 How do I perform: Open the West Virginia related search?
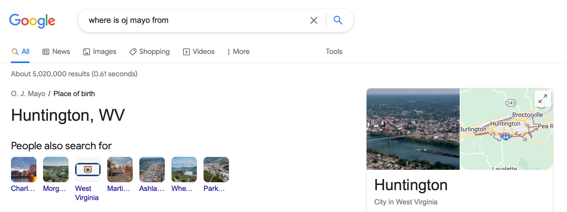87,193
